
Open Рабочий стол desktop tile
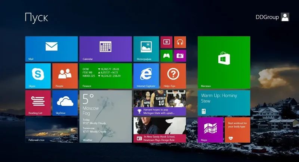52,130
